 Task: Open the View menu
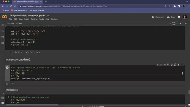[20, 19]
